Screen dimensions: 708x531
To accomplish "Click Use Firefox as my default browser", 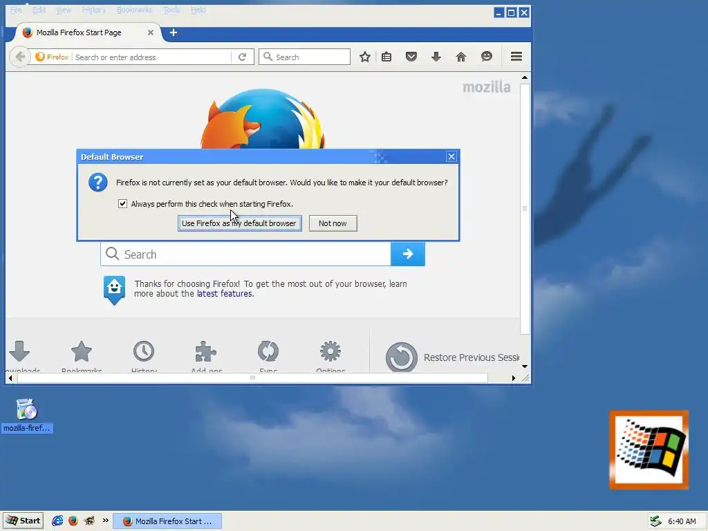I will (239, 223).
